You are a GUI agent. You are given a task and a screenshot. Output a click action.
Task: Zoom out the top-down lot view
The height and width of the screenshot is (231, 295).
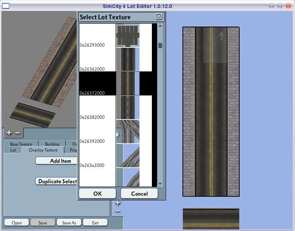118,211
